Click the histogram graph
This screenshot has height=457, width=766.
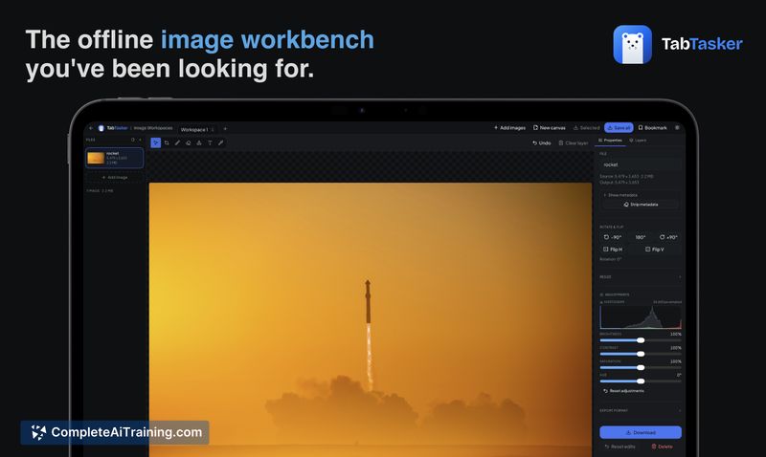tap(641, 317)
